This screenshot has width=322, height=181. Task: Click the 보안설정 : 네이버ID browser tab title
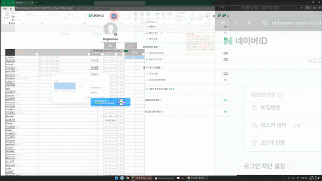260,8
